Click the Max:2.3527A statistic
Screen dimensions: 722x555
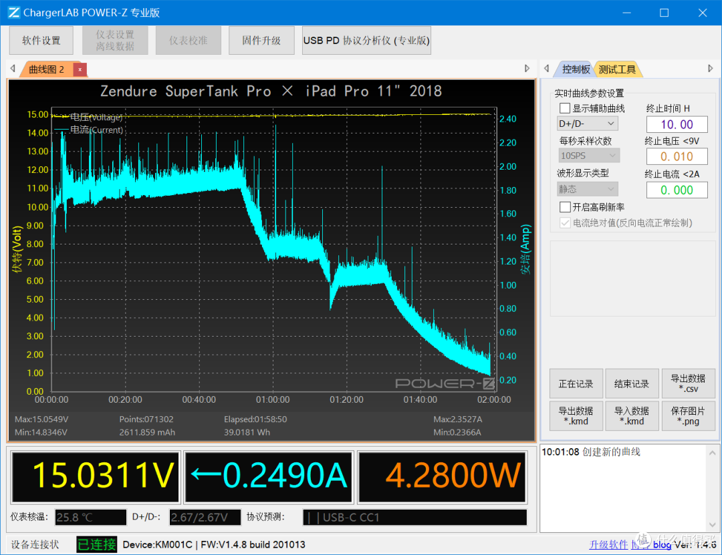(x=458, y=419)
